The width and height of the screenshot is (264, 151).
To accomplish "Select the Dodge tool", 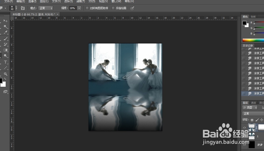I will pos(6,56).
